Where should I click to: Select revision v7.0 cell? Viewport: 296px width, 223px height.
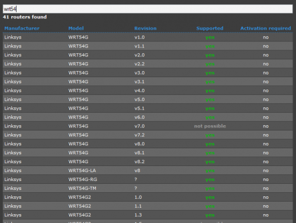pos(140,126)
